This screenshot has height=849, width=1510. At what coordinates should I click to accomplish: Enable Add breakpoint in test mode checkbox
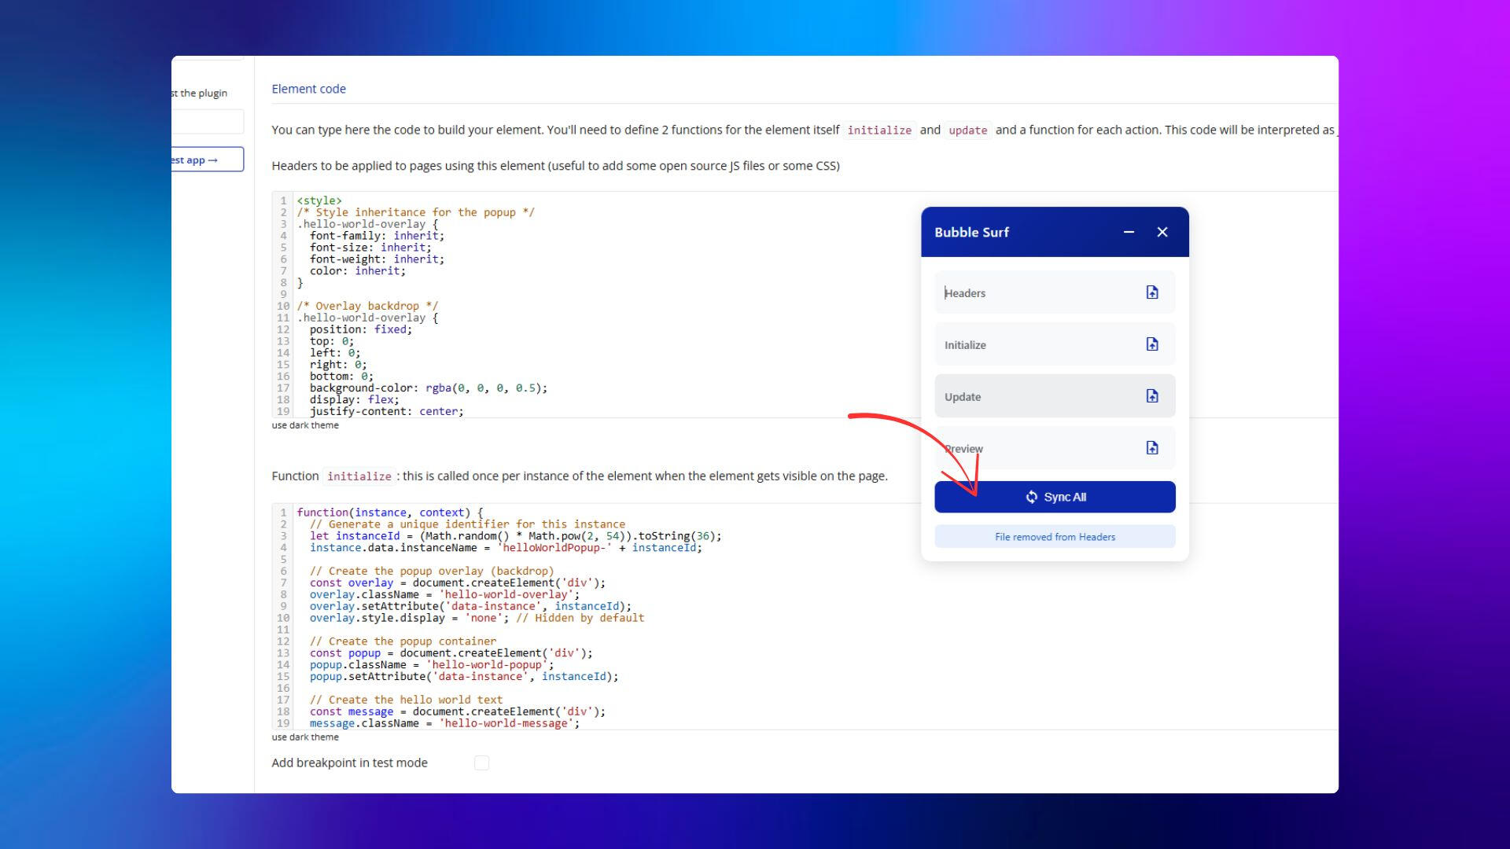coord(481,763)
